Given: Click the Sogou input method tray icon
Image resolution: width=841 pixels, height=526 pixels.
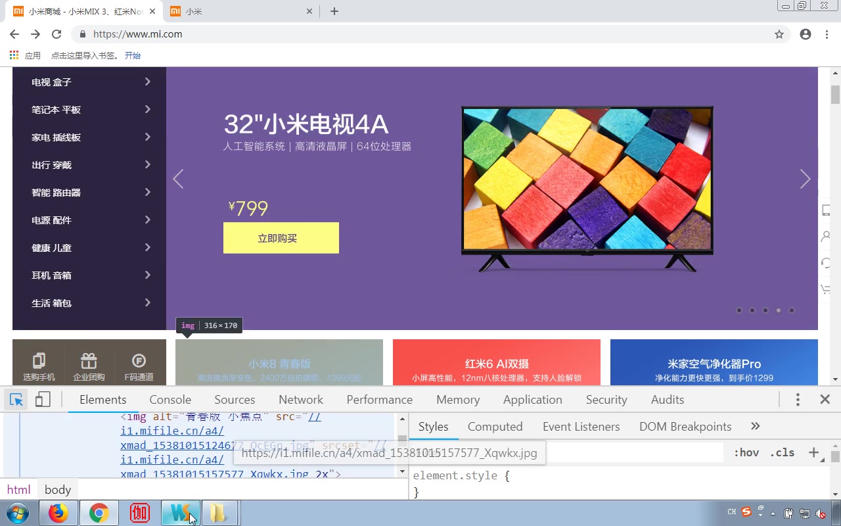Looking at the screenshot, I should (746, 512).
